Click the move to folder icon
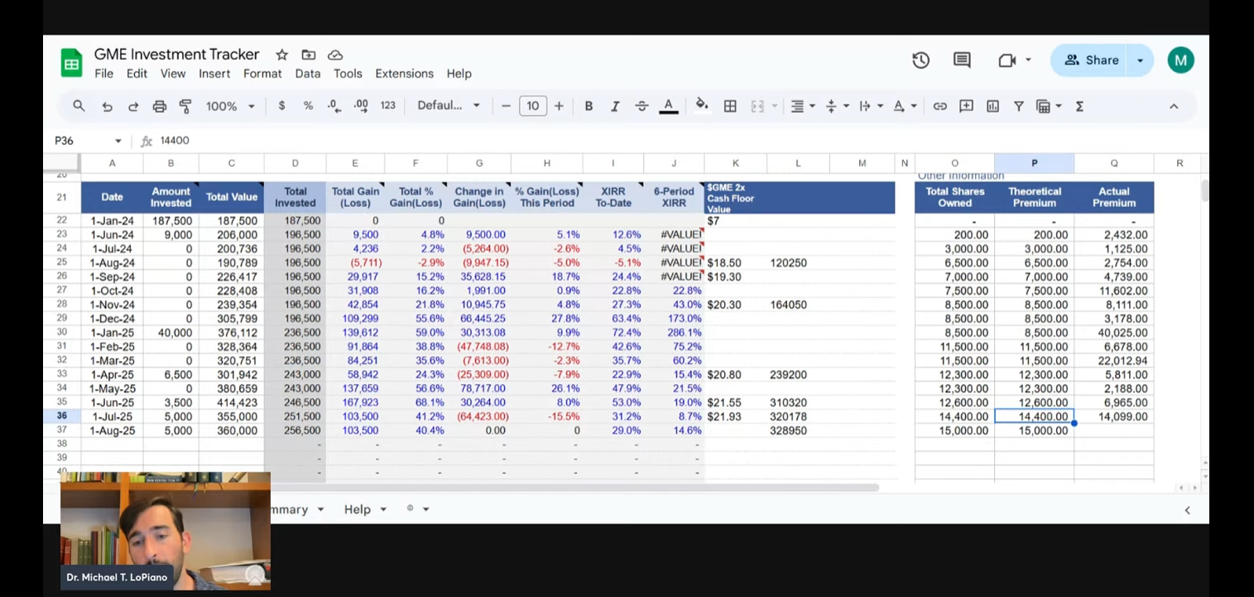Viewport: 1254px width, 597px height. 309,55
